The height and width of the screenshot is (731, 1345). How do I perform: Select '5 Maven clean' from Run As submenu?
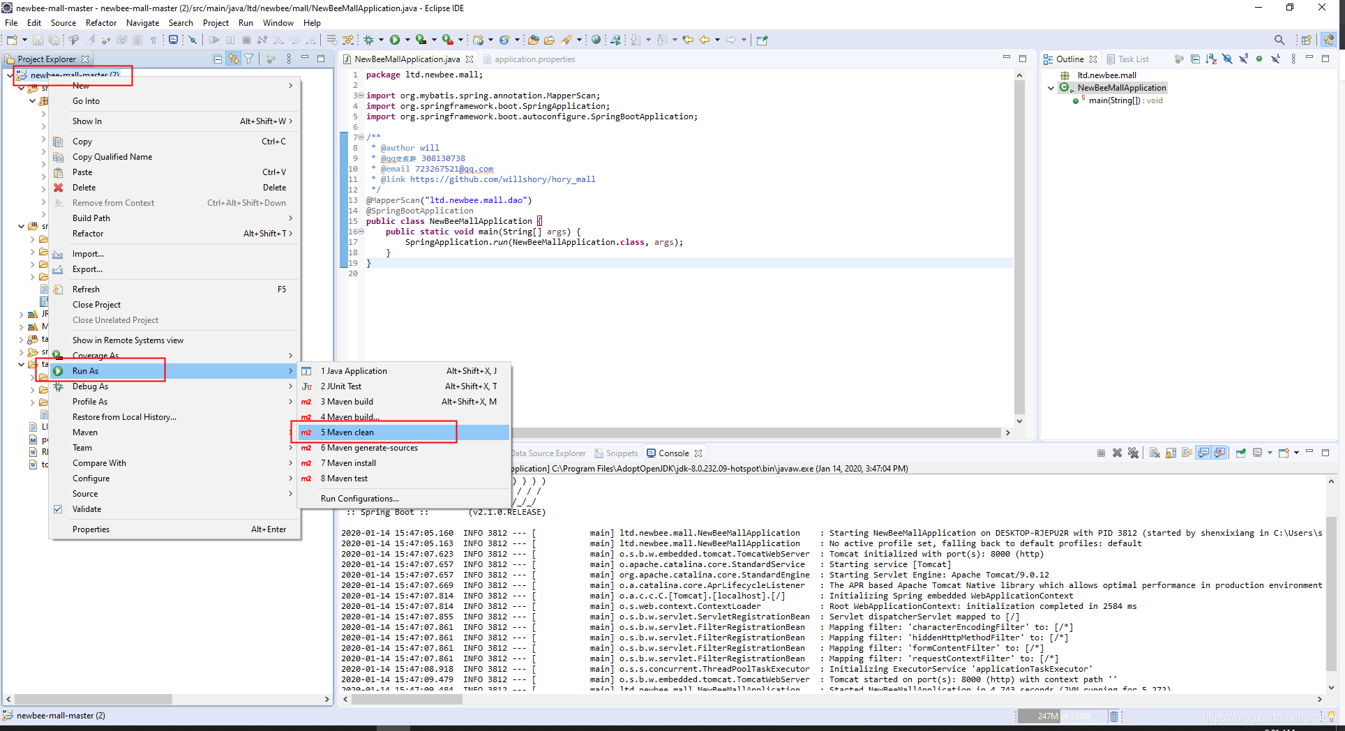coord(403,432)
